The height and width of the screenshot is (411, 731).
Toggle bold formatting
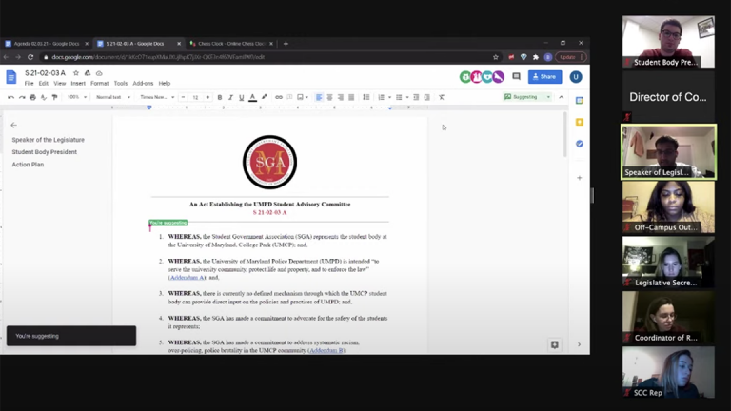pos(219,97)
